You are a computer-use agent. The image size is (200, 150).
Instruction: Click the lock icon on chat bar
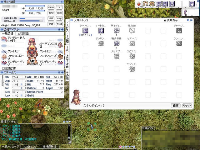[134, 147]
